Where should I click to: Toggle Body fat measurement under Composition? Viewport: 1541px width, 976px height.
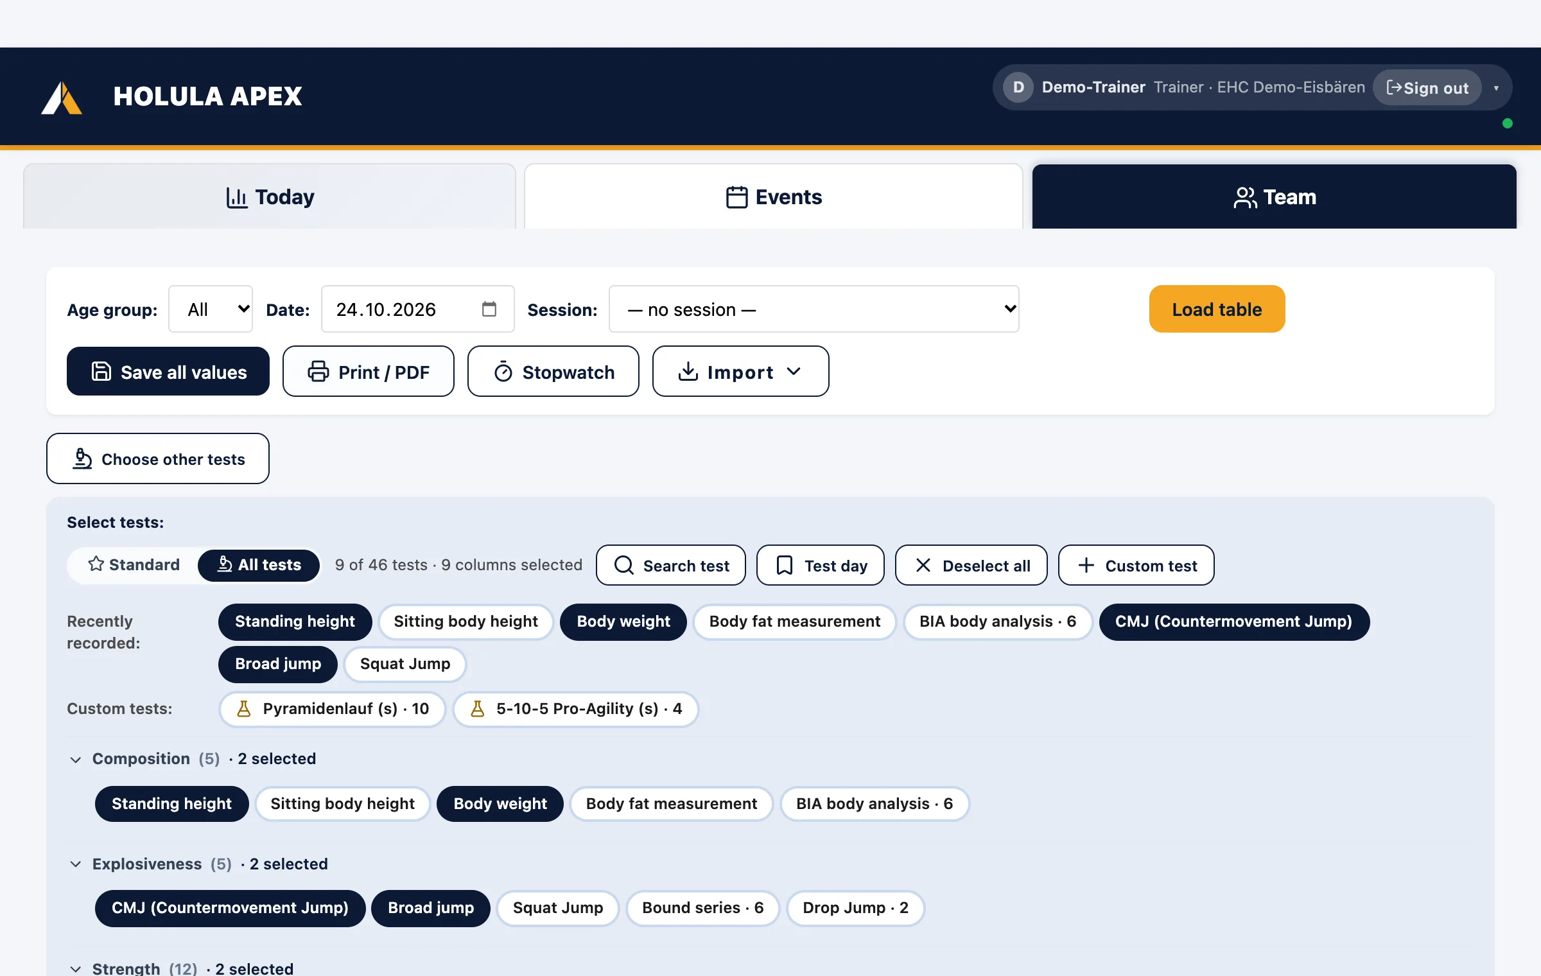click(x=672, y=804)
